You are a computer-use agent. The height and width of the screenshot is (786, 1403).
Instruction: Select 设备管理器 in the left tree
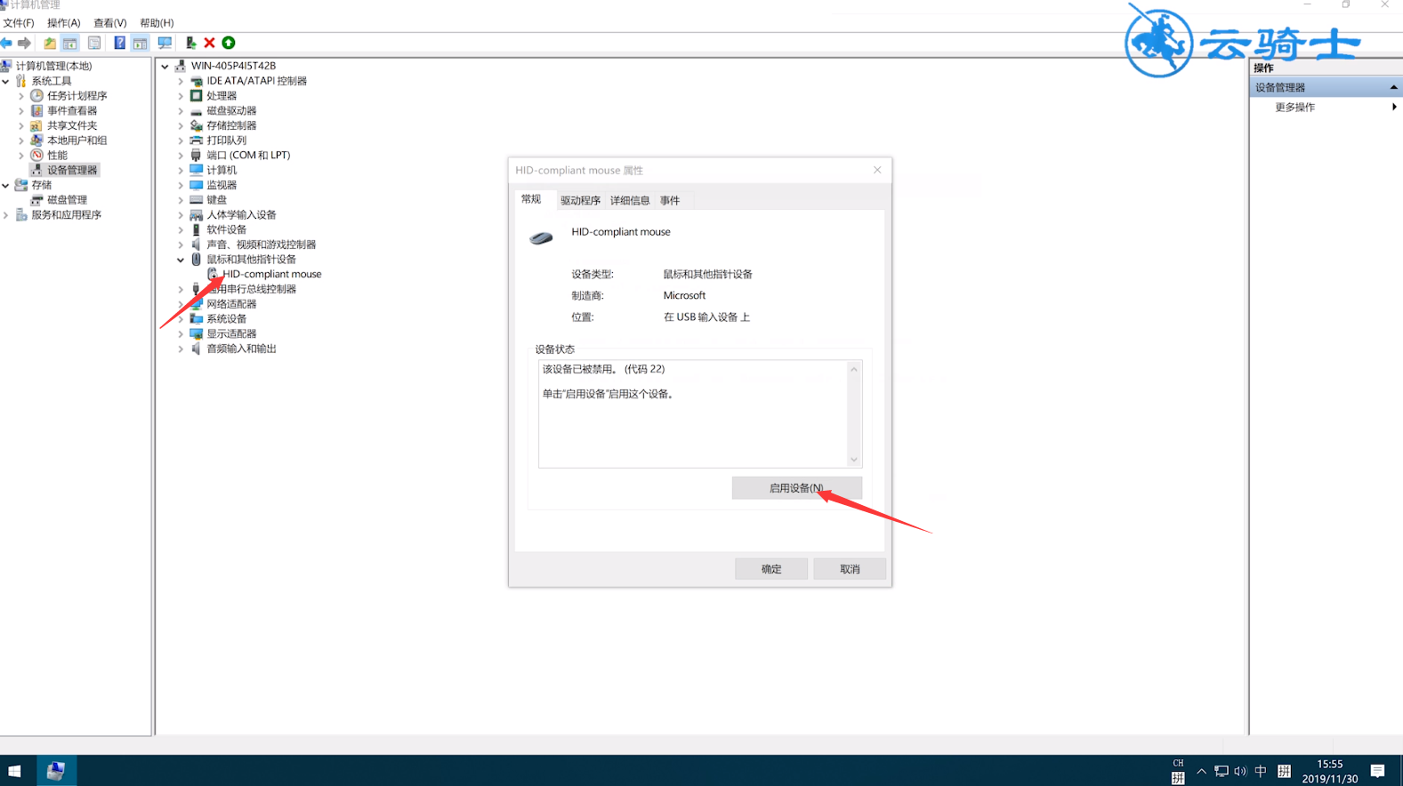72,170
